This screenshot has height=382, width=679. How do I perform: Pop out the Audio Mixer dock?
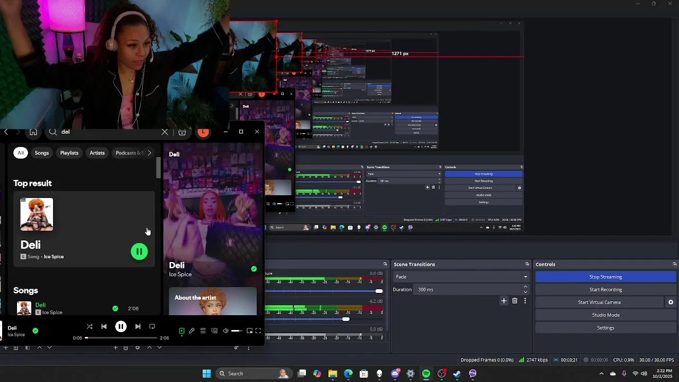[385, 264]
